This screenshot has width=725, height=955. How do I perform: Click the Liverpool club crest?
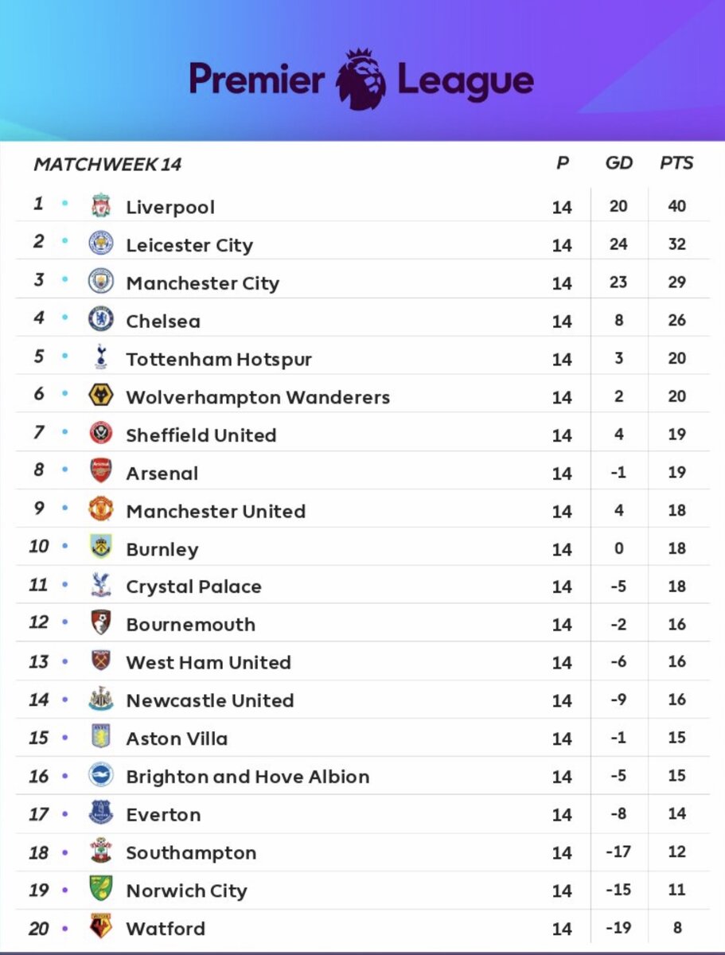pos(101,206)
